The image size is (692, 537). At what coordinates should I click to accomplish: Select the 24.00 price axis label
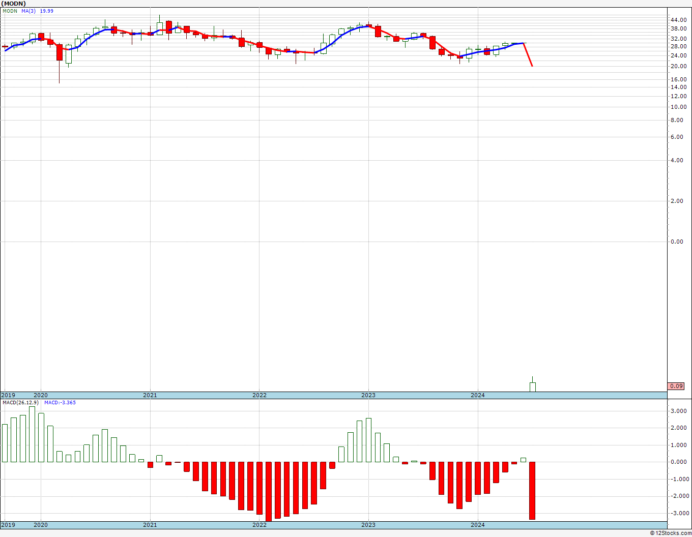(679, 55)
